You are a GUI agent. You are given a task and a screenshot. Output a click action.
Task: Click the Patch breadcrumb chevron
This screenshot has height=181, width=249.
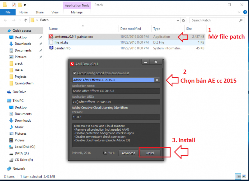pos(37,20)
